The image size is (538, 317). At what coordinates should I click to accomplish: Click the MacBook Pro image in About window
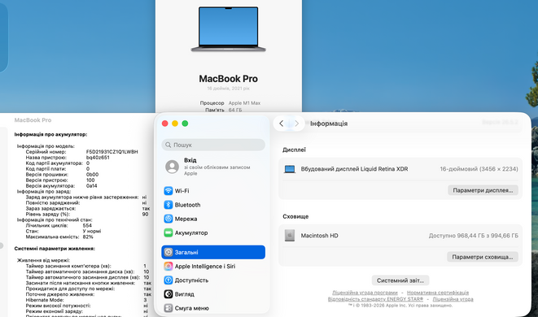pos(229,29)
